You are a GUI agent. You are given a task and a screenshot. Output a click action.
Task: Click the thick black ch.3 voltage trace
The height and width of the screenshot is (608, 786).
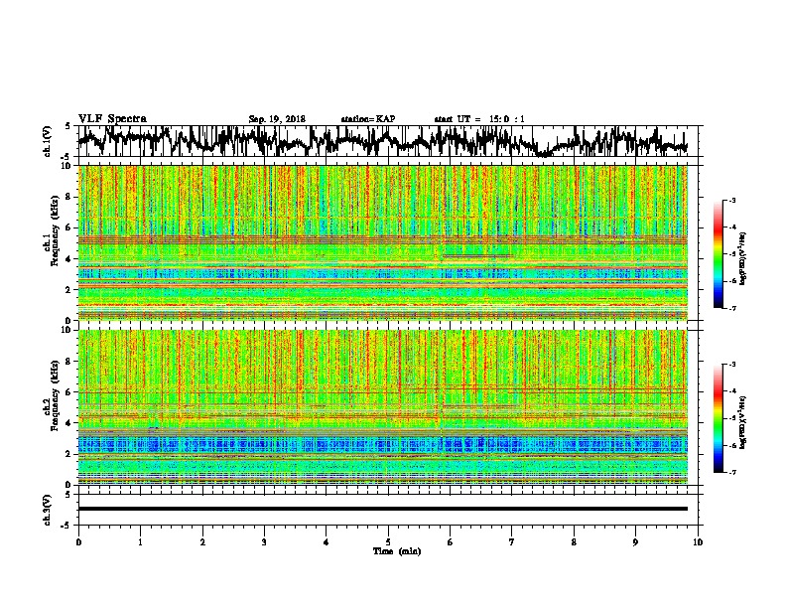[x=382, y=509]
